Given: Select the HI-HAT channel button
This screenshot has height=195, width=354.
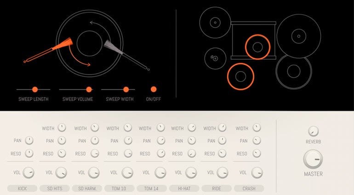Looking at the screenshot, I should 184,188.
